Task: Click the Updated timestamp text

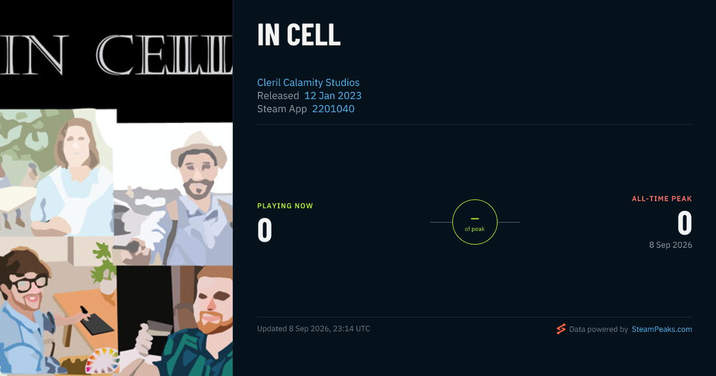Action: pyautogui.click(x=314, y=329)
